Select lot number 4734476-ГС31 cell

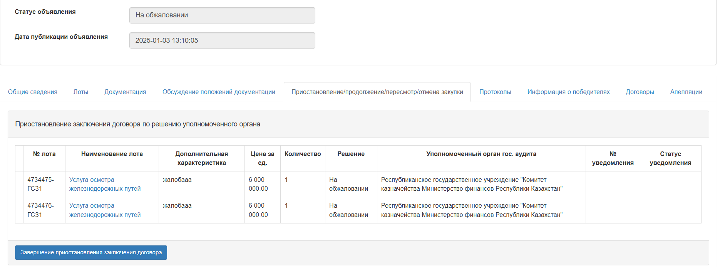tap(44, 210)
